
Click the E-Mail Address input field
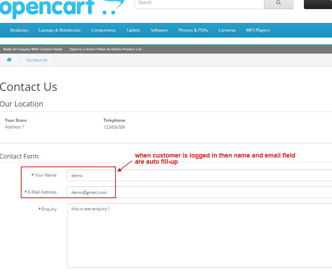tap(199, 192)
